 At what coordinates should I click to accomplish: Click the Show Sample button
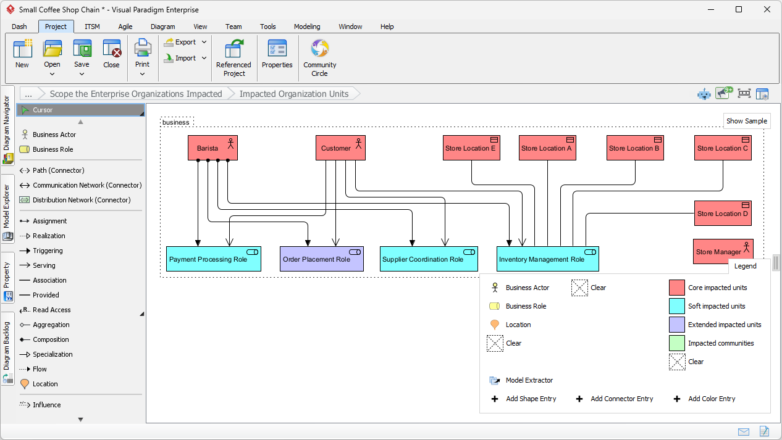pos(747,121)
